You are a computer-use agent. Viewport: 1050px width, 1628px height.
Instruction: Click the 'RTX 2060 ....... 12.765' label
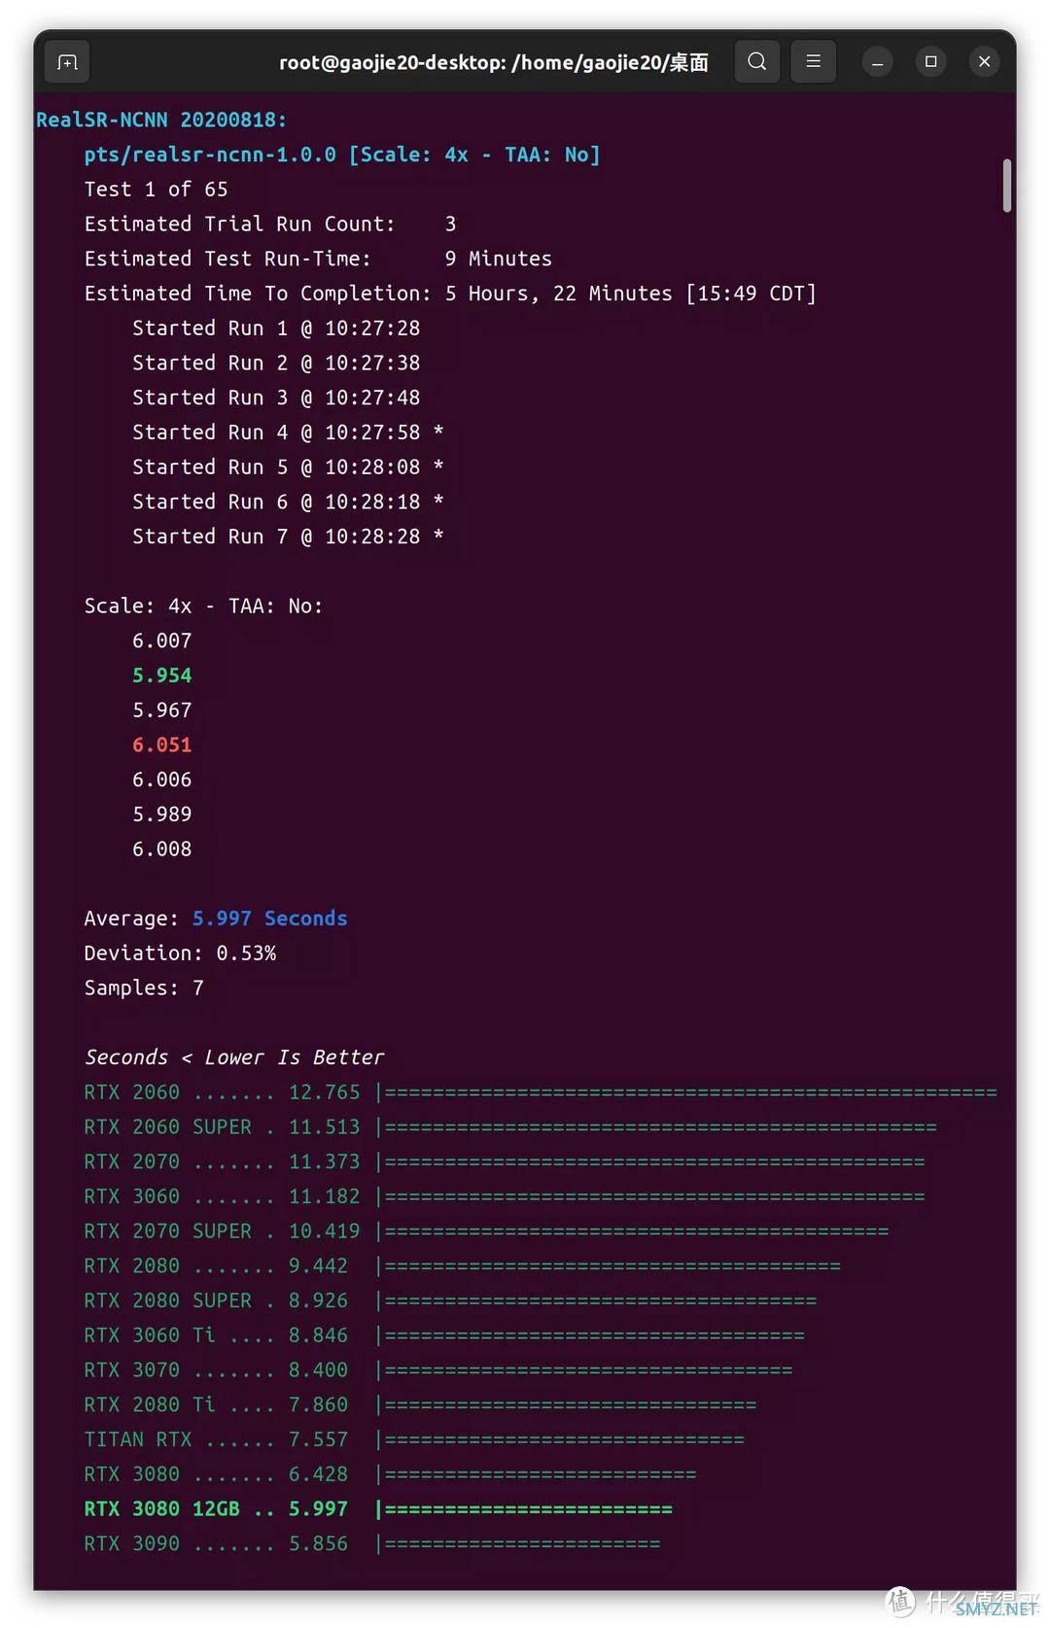222,1092
